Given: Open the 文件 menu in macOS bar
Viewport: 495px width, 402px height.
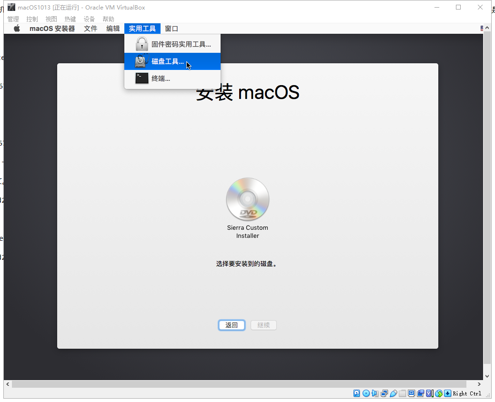Looking at the screenshot, I should click(91, 29).
